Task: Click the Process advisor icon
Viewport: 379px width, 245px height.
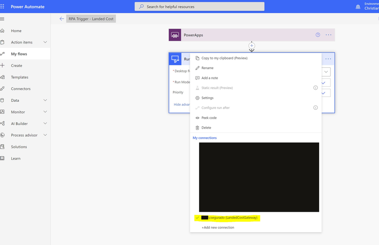Action: click(x=2, y=135)
